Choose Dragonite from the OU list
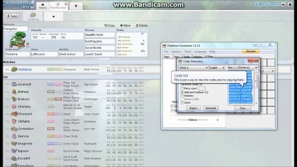Image resolution: width=297 pixels, height=167 pixels. [x=25, y=143]
